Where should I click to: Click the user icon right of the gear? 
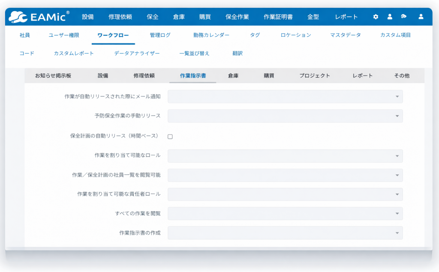click(x=390, y=17)
